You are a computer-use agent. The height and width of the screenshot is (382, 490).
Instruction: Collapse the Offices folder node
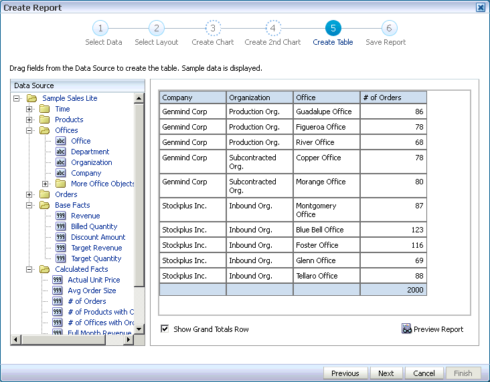[29, 130]
